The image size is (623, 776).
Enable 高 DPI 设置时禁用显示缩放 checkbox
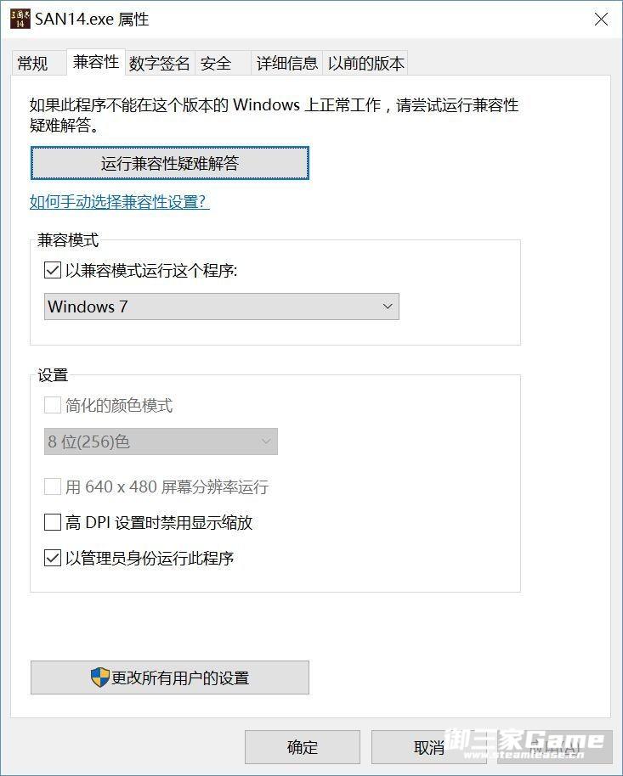tap(53, 523)
